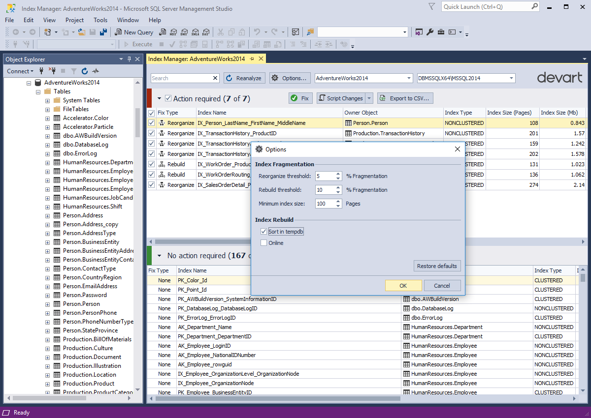Click the command window icon in toolbar

pyautogui.click(x=452, y=32)
